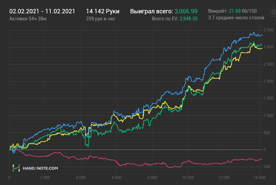Select the date range 02.02.2021 - 11.02.2021

42,11
